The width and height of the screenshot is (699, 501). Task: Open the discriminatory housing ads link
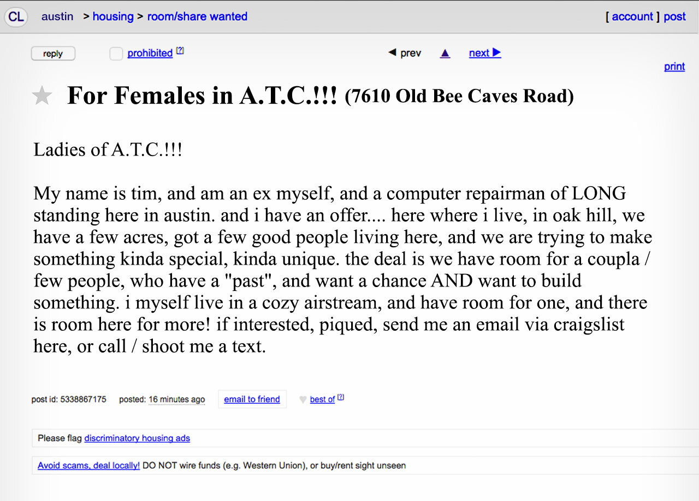[x=137, y=438]
